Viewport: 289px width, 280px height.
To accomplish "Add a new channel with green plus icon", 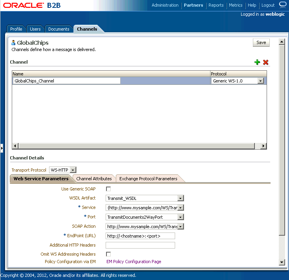I will (x=257, y=62).
